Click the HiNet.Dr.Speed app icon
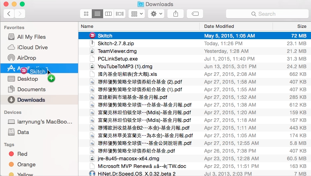The width and height of the screenshot is (311, 176). [x=92, y=174]
